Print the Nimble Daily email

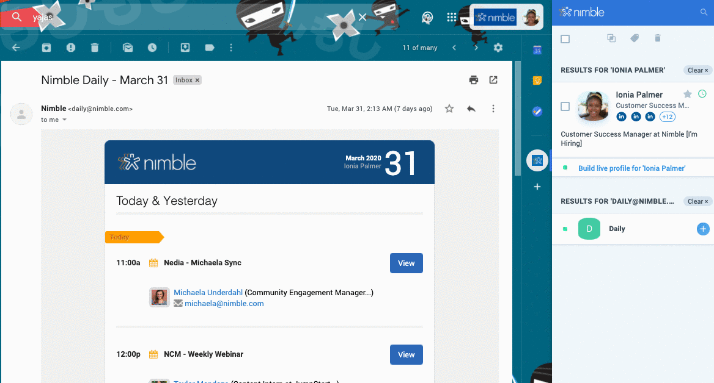point(473,80)
